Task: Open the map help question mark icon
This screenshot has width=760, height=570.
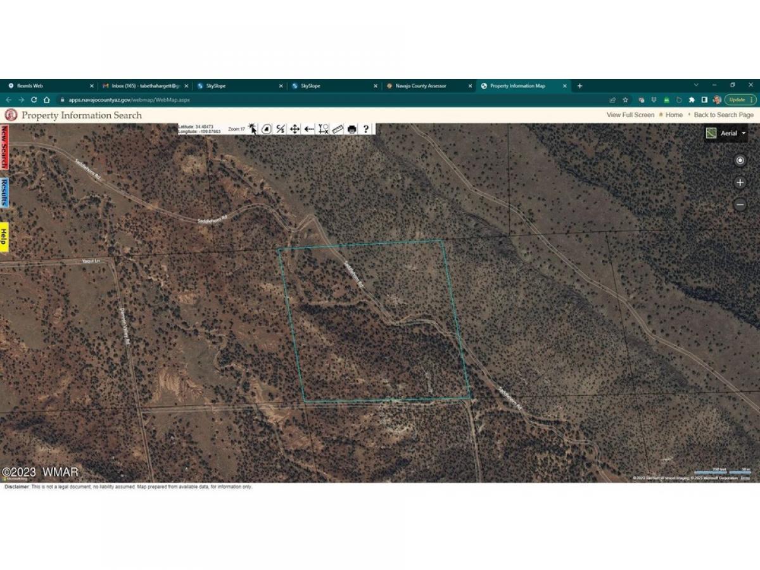Action: pos(367,129)
